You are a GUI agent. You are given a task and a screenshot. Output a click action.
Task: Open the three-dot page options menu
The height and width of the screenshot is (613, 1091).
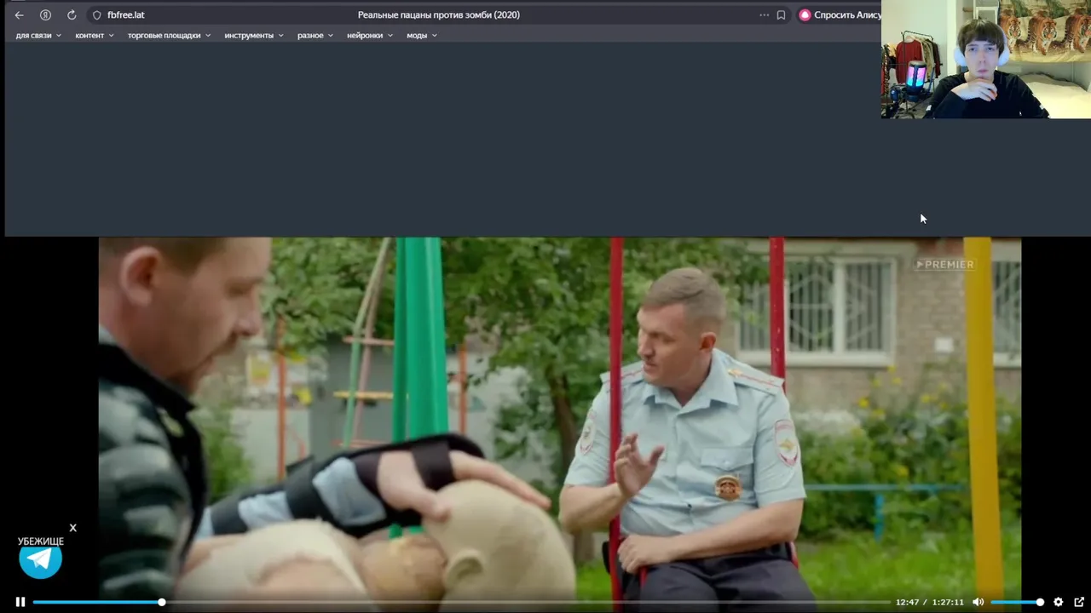pos(764,14)
